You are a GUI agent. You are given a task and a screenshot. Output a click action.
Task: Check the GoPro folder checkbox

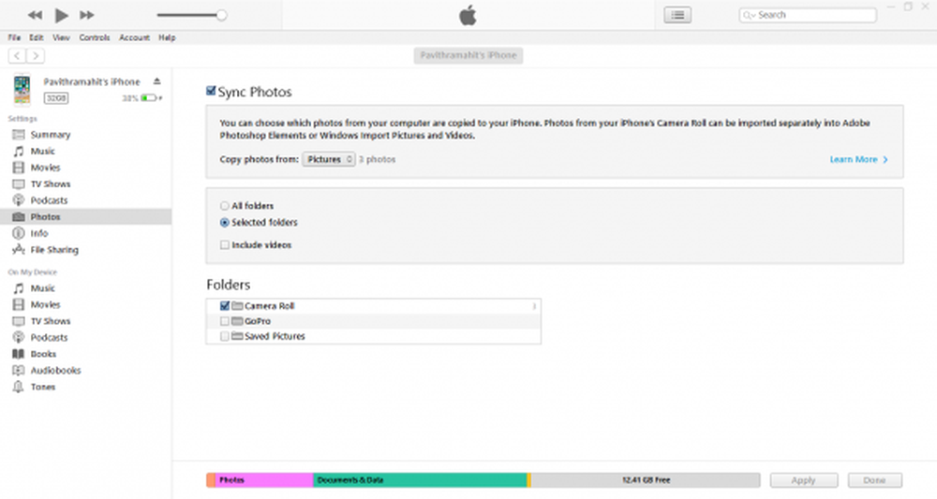tap(224, 321)
